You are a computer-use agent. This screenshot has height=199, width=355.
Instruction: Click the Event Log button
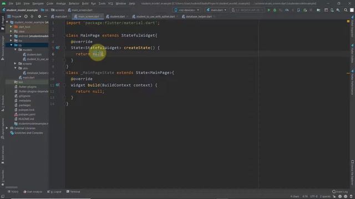point(340,192)
